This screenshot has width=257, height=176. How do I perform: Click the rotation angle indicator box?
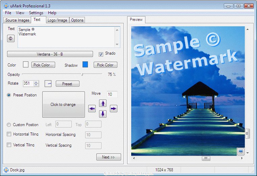[48, 84]
